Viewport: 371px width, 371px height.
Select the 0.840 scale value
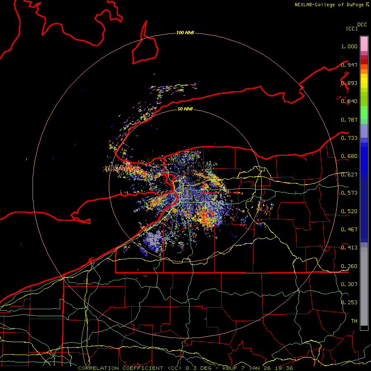click(x=349, y=101)
